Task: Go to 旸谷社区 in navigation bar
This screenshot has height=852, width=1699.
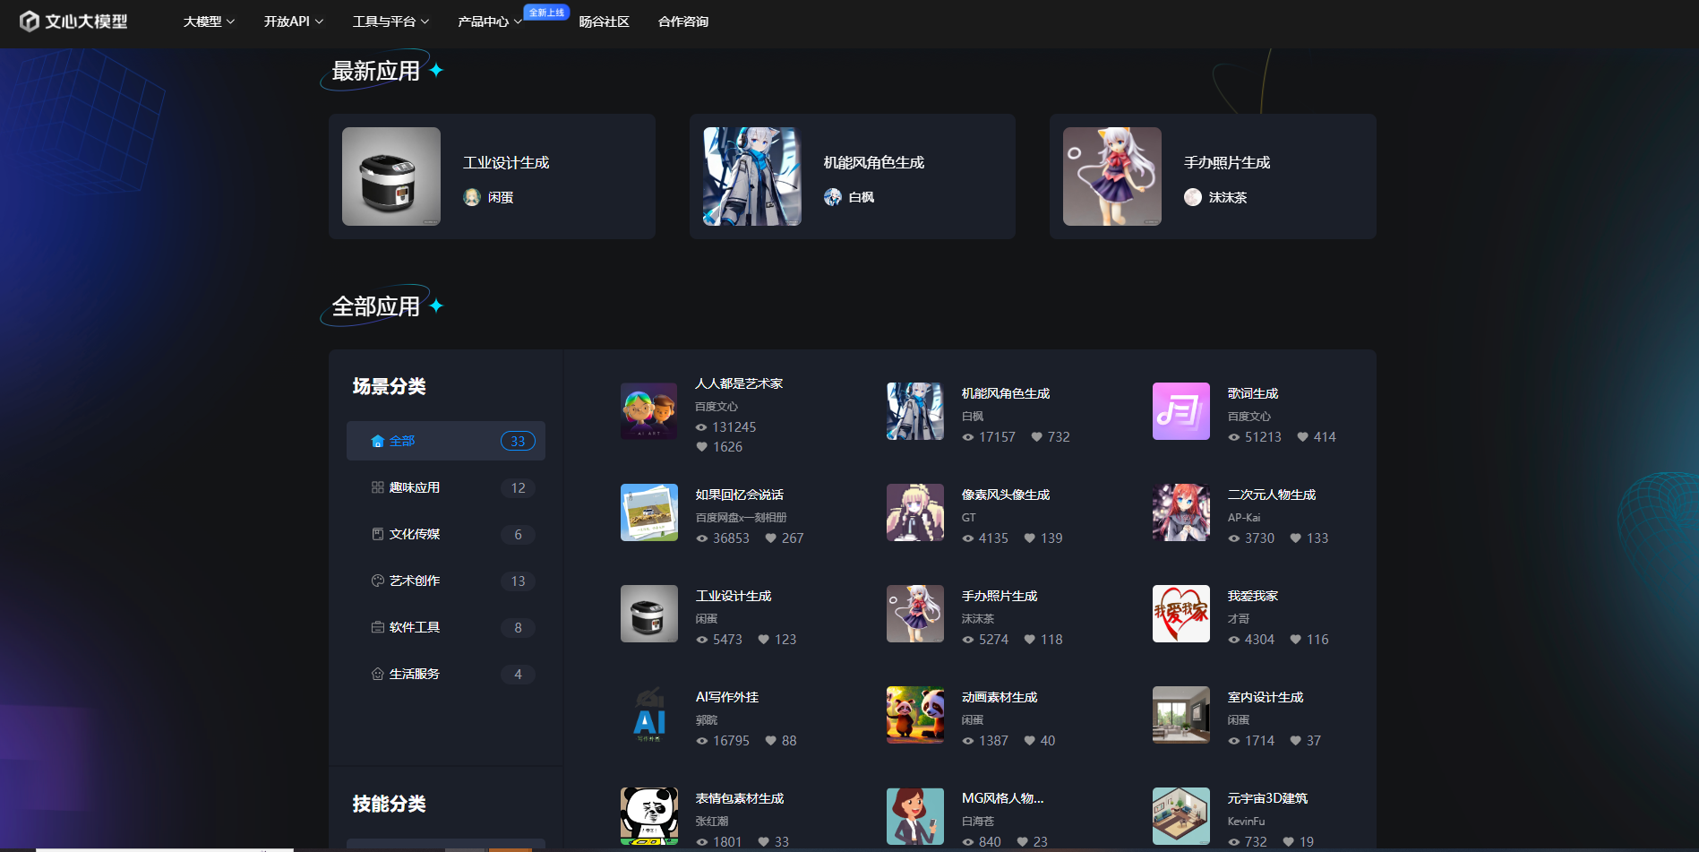Action: (604, 22)
